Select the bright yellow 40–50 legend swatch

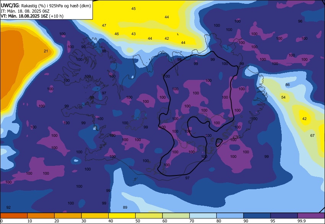click(x=122, y=216)
